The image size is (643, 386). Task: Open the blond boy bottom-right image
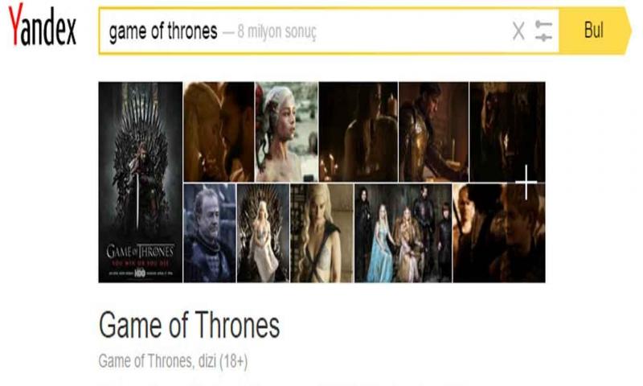[499, 233]
